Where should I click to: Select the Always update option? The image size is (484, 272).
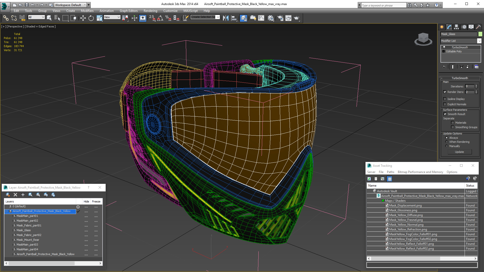click(x=447, y=138)
